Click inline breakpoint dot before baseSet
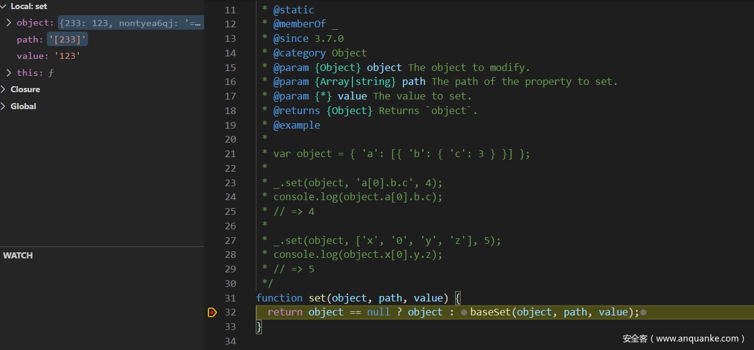Screen dimensions: 754x350 click(464, 312)
